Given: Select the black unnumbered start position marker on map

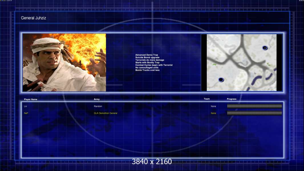Looking at the screenshot, I should pos(221,80).
